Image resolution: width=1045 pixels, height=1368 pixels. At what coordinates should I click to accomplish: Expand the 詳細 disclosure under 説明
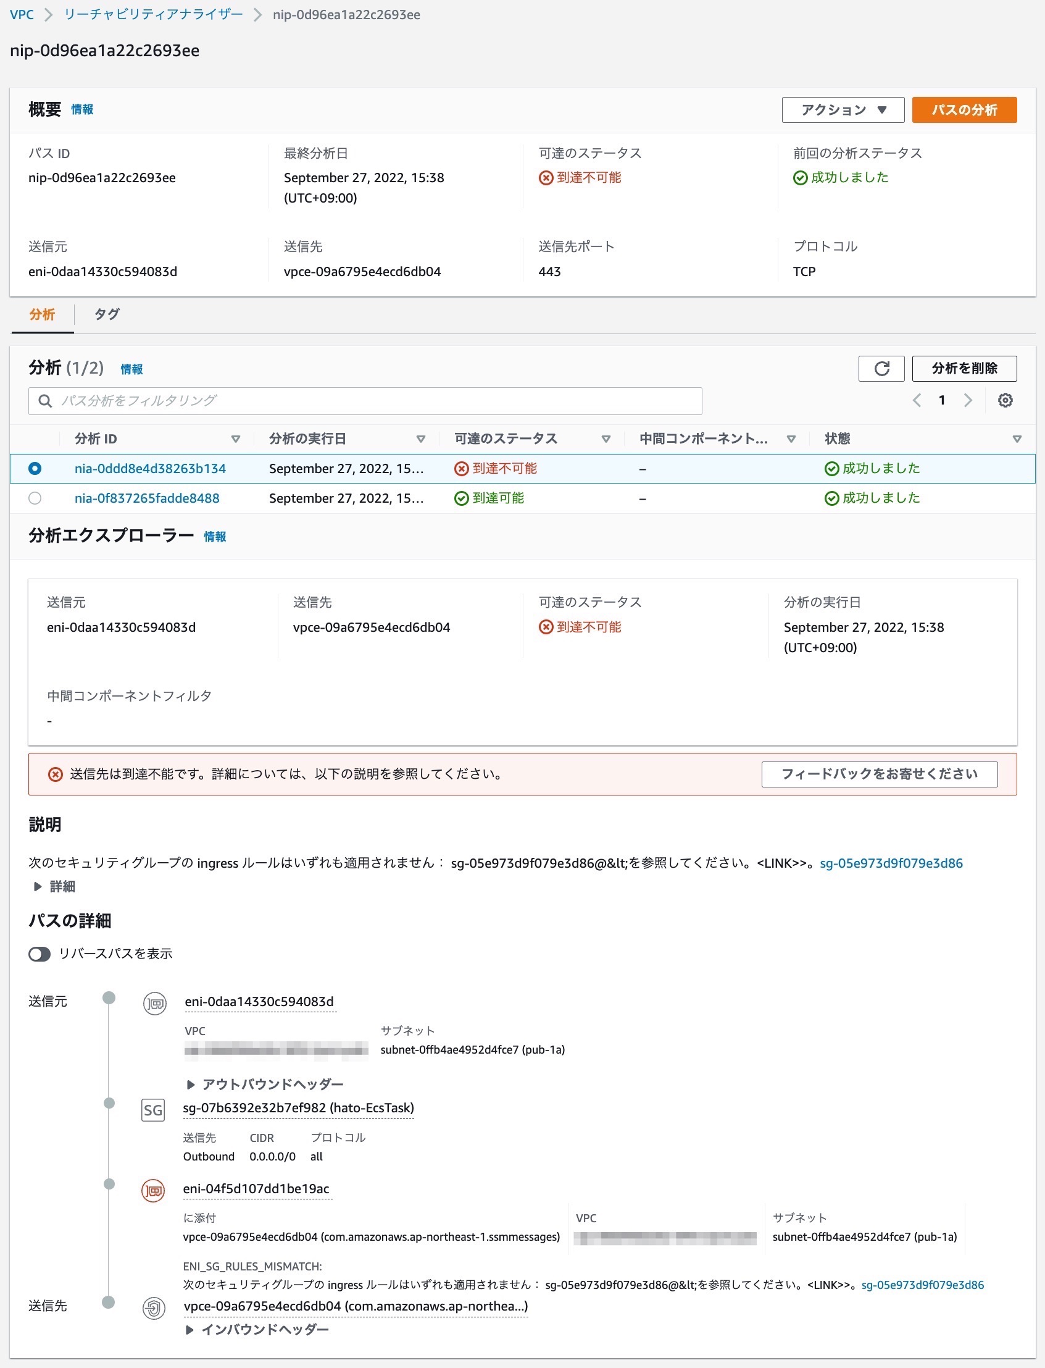56,886
